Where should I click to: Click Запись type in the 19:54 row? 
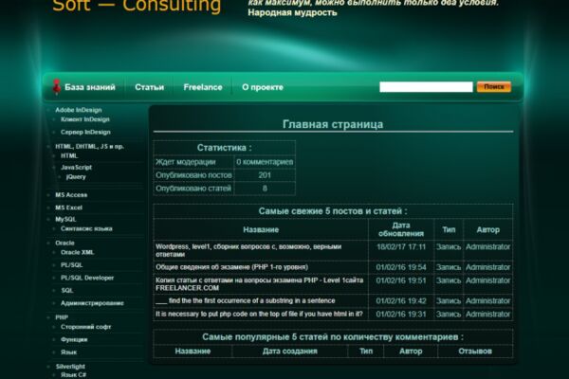click(449, 267)
